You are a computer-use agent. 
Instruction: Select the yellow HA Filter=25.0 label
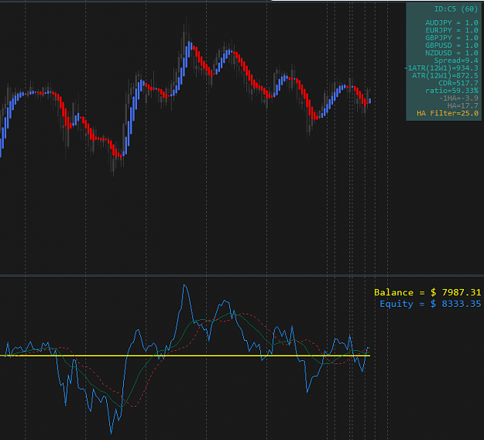pos(448,113)
